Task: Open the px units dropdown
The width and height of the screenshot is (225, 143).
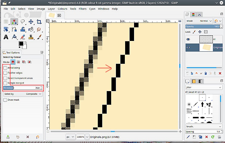Action: pyautogui.click(x=70, y=137)
